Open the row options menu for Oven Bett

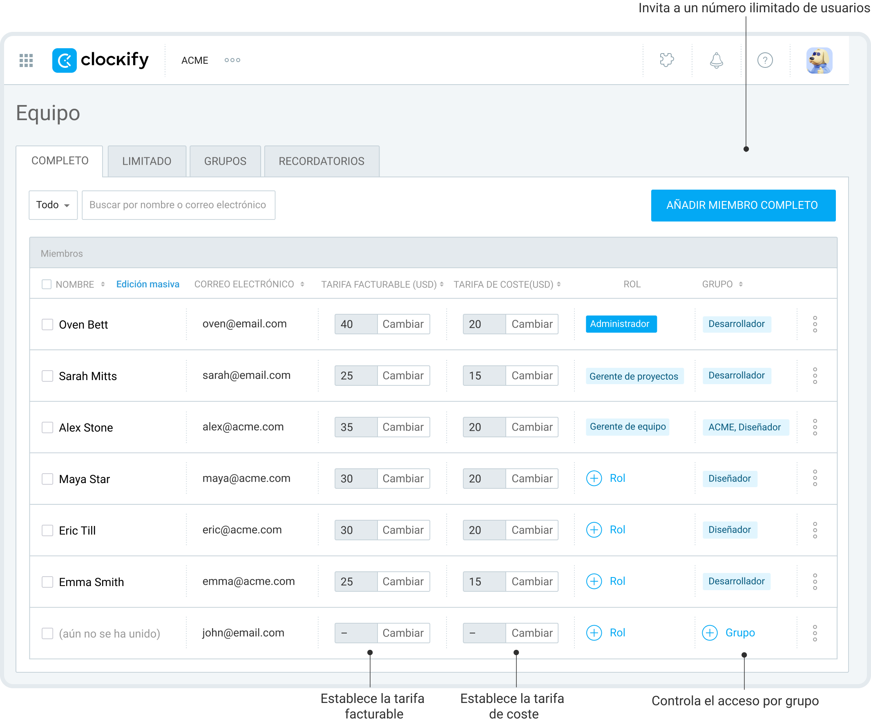(815, 324)
